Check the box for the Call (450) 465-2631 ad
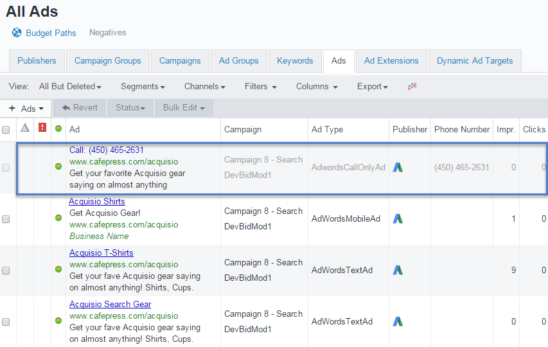This screenshot has height=347, width=548. pos(6,168)
